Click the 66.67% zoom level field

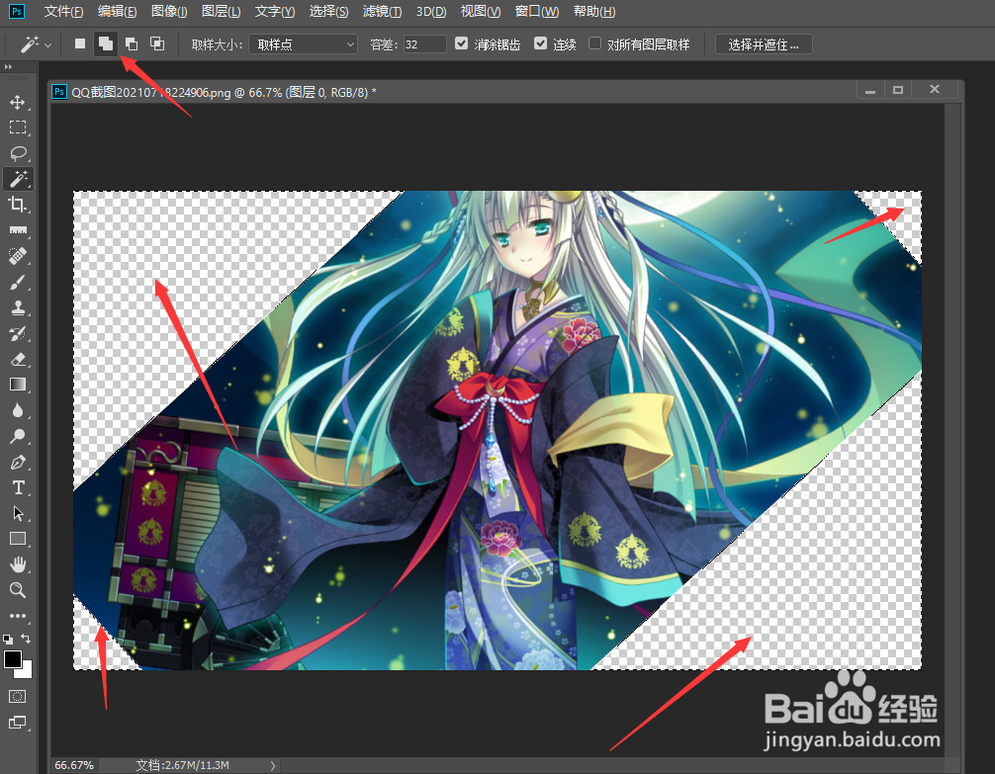point(74,765)
